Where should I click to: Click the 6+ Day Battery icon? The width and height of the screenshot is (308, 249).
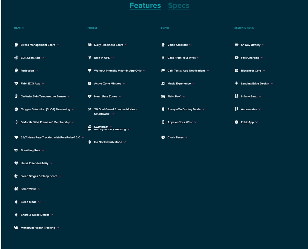[236, 45]
